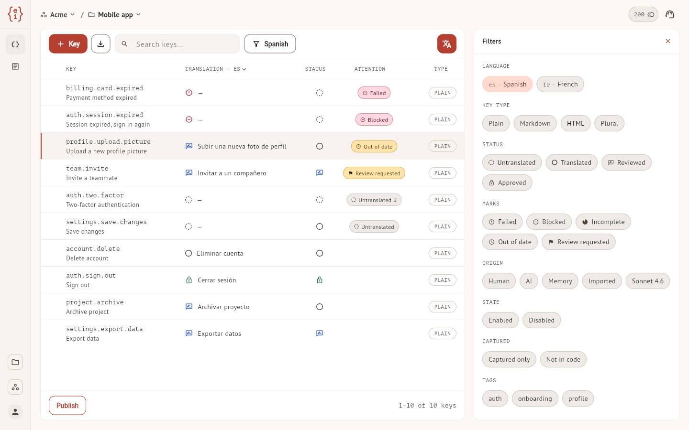This screenshot has width=689, height=430.
Task: Open the Acme organization dropdown
Action: [58, 15]
